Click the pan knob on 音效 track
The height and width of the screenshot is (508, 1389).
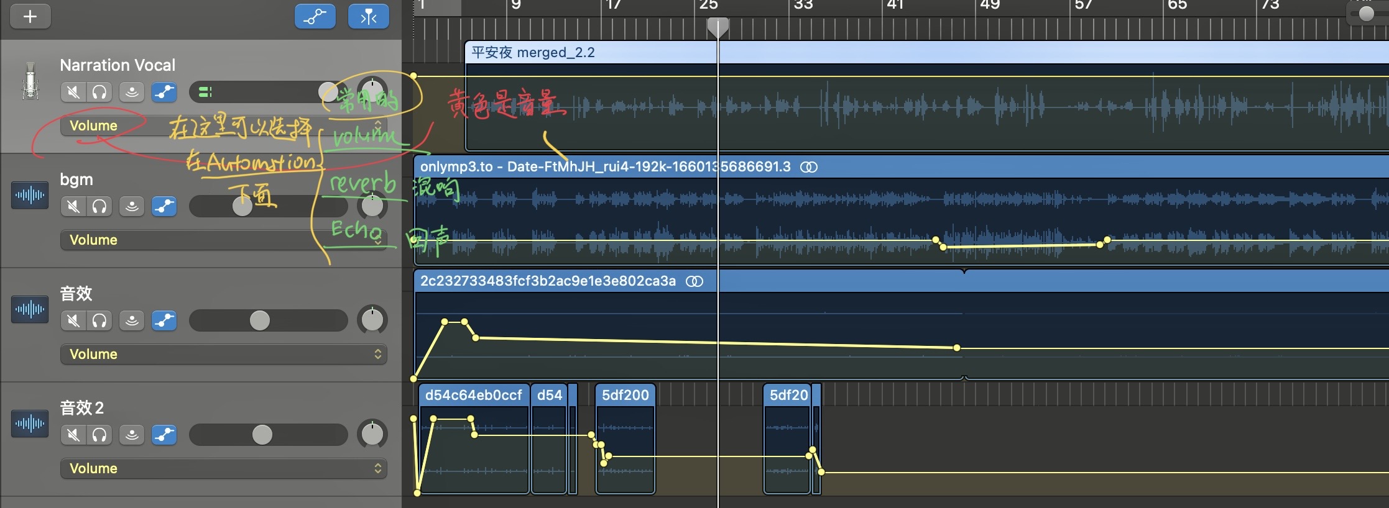[x=372, y=320]
